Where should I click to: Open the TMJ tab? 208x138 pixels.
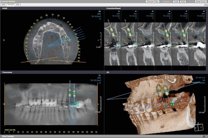18,5
